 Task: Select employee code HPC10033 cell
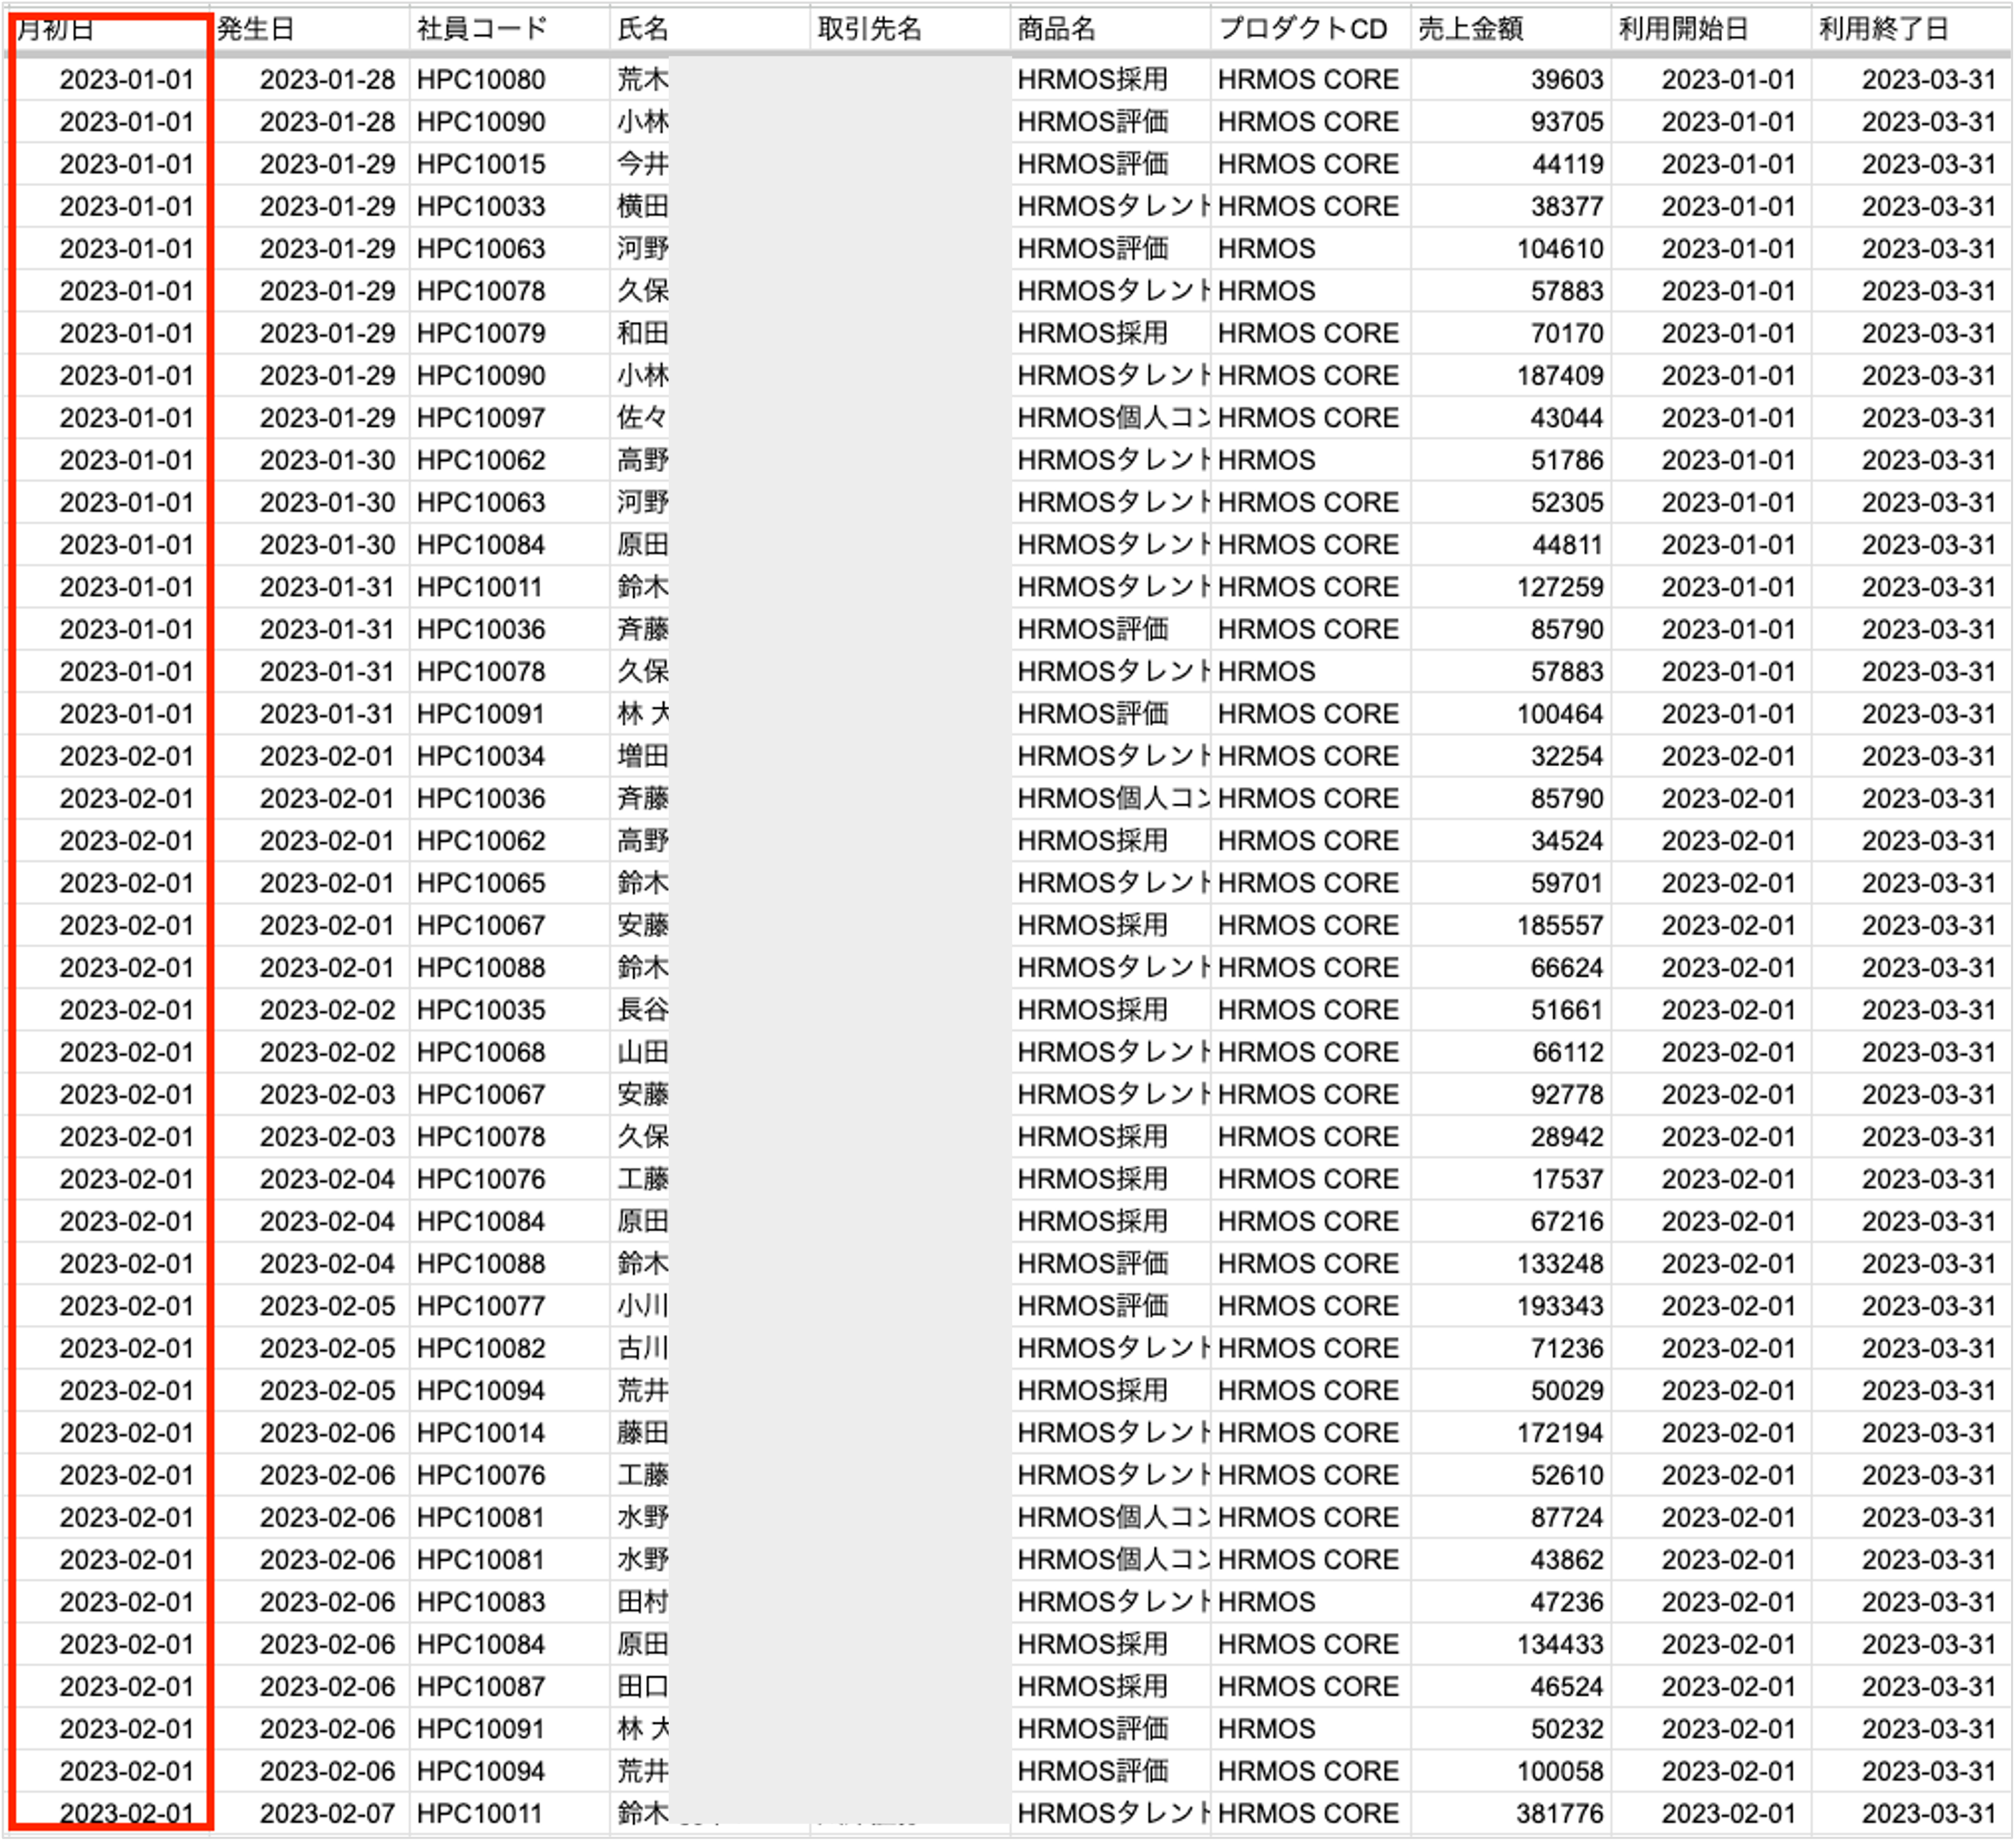481,206
